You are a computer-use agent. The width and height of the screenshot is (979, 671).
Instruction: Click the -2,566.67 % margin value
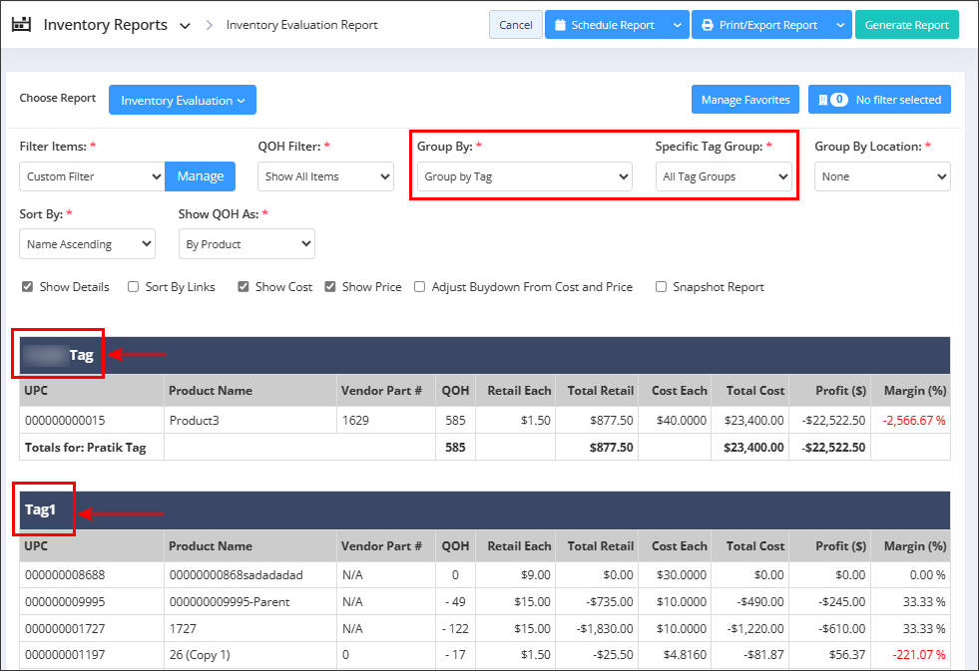[914, 421]
